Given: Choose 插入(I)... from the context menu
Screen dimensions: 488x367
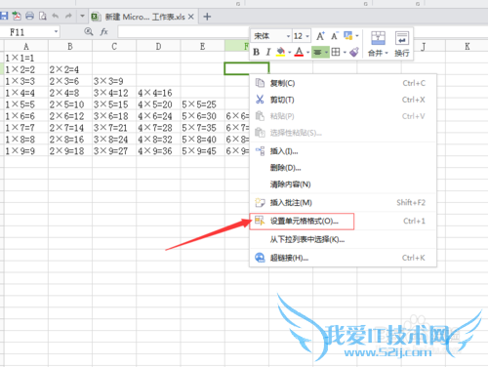Looking at the screenshot, I should (343, 151).
